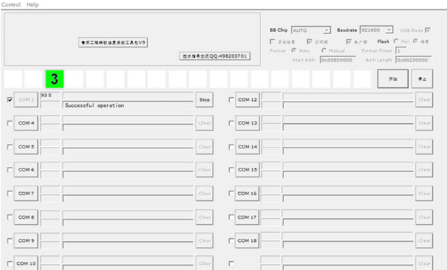Viewport: 447px width, 270px height.
Task: Click the 开始 start button
Action: pyautogui.click(x=393, y=79)
